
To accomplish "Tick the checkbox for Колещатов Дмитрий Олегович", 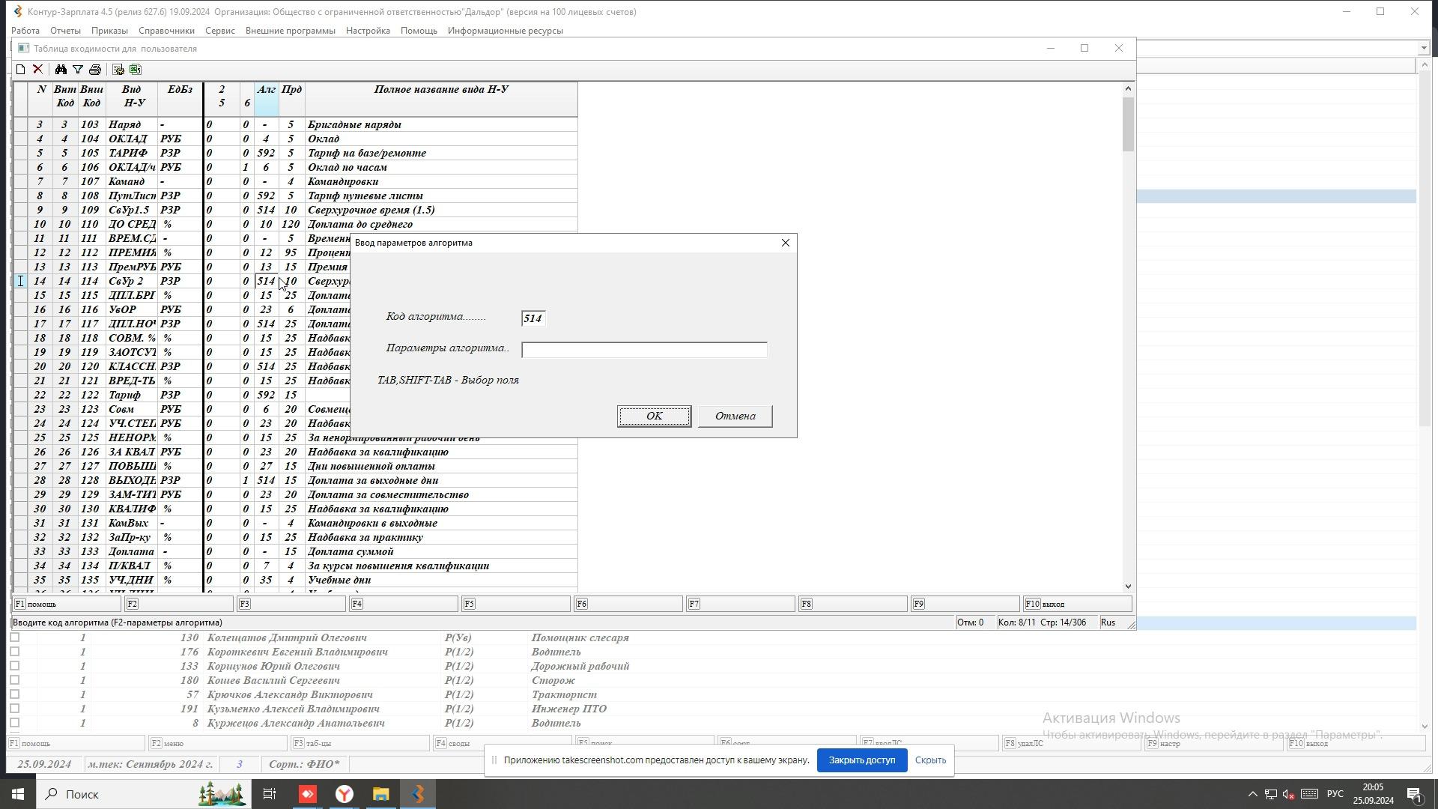I will (14, 637).
